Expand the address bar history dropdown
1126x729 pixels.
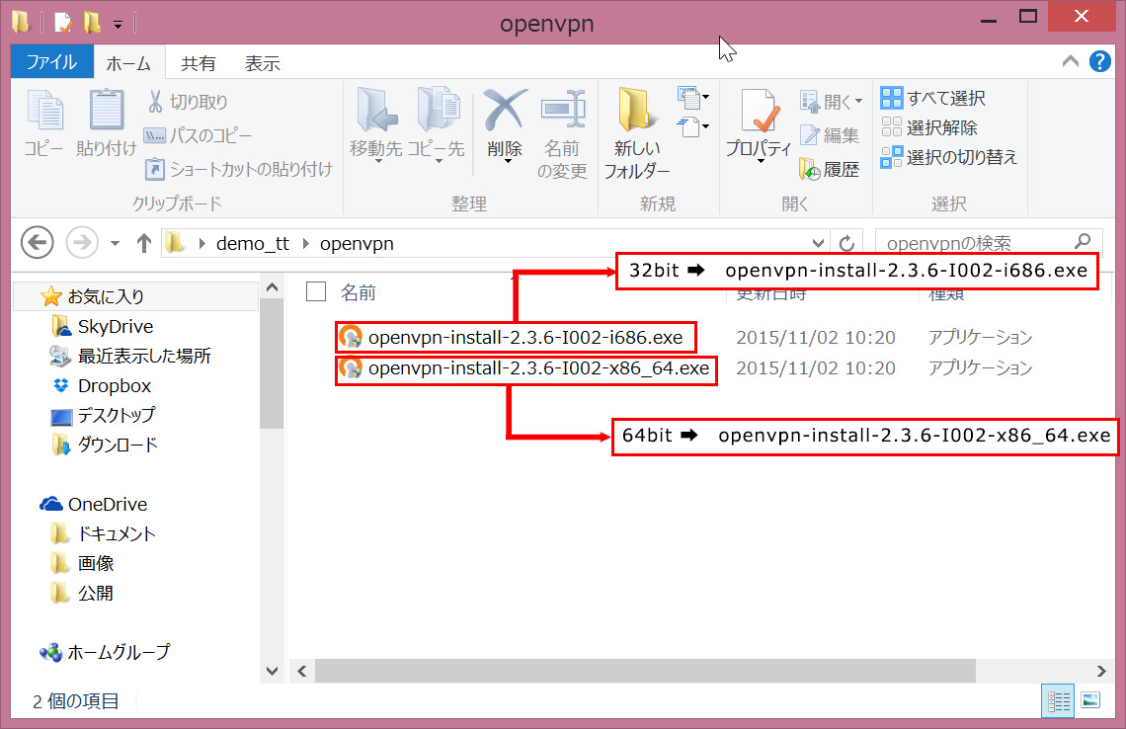(817, 243)
